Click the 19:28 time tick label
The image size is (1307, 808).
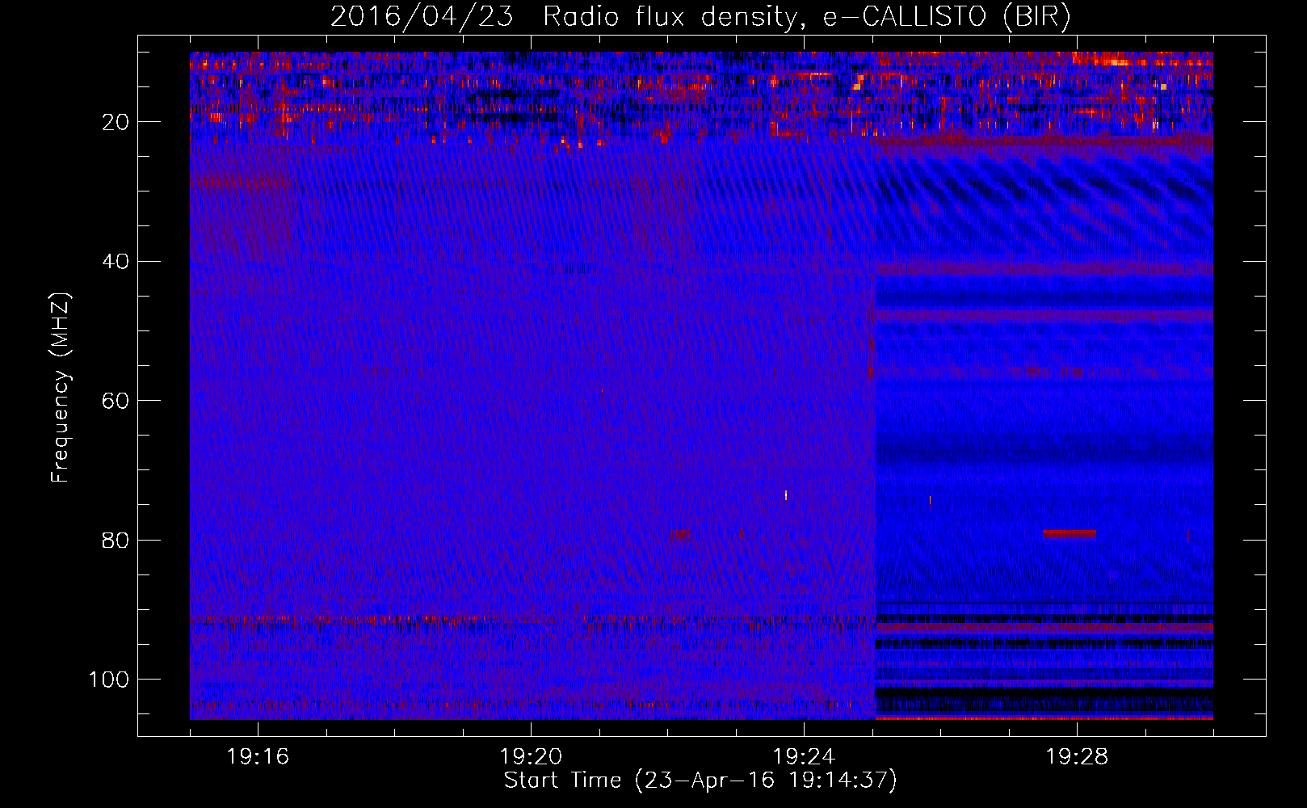(x=1077, y=756)
